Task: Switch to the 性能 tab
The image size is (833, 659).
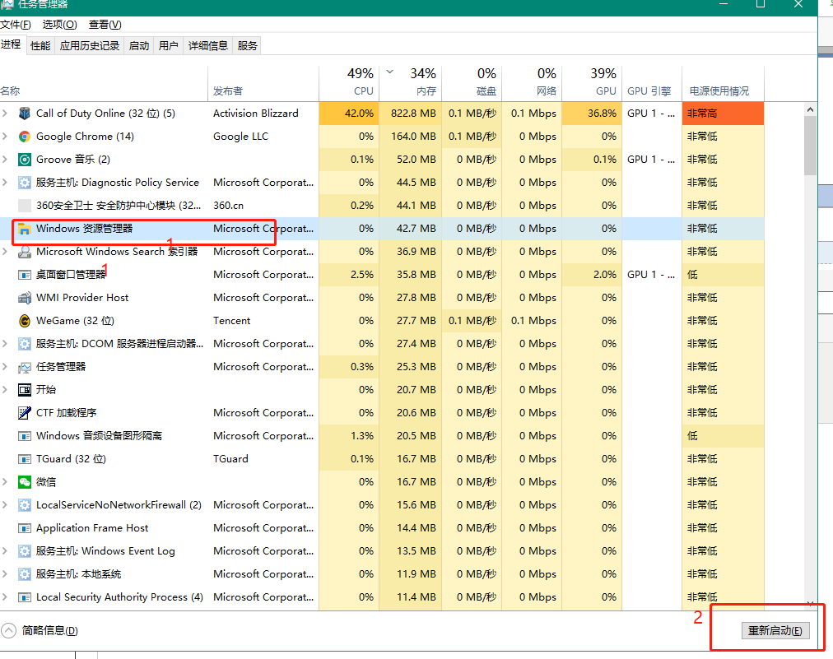Action: click(x=40, y=46)
